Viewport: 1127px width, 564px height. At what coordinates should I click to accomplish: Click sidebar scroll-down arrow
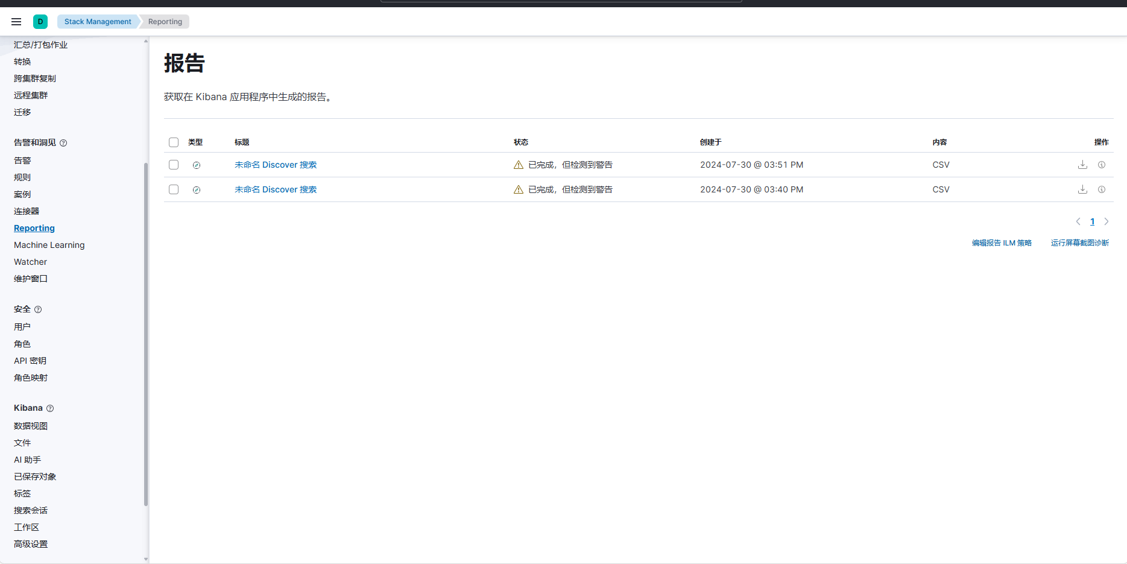pos(146,559)
